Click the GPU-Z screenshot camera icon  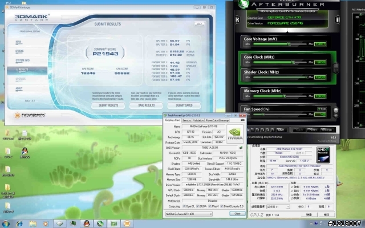click(242, 120)
